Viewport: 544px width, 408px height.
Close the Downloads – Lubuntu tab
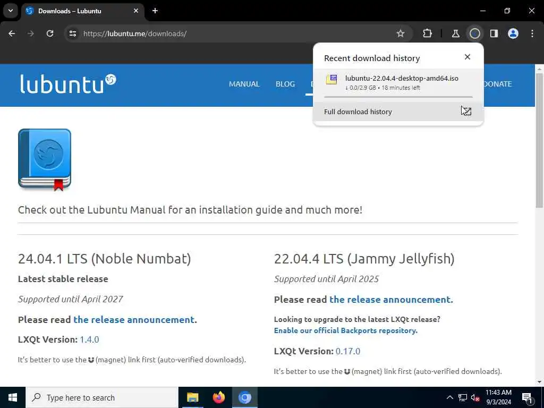pos(136,11)
